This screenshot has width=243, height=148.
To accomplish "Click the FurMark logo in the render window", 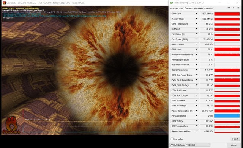I will coord(11,125).
